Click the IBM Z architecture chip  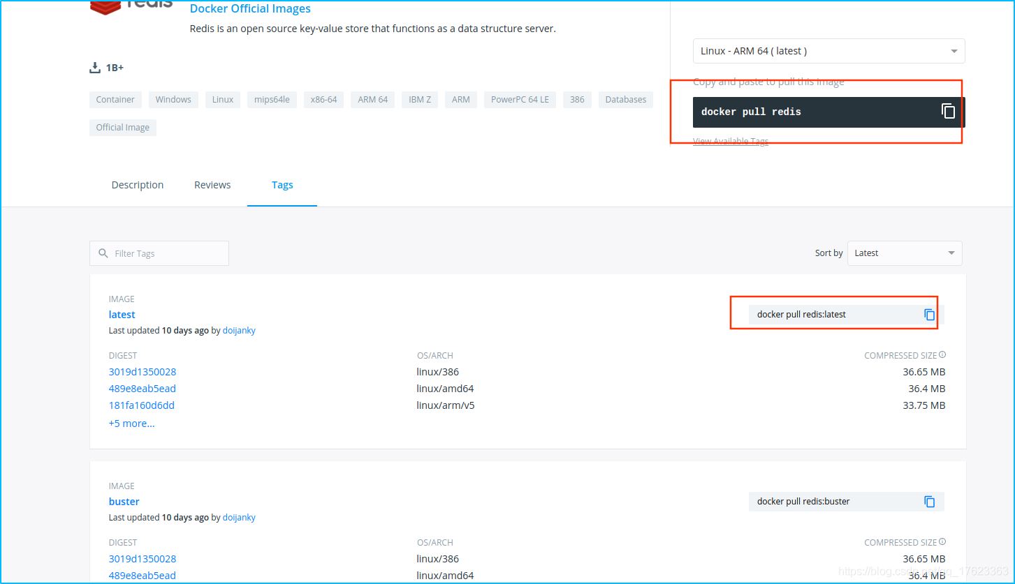pyautogui.click(x=420, y=100)
